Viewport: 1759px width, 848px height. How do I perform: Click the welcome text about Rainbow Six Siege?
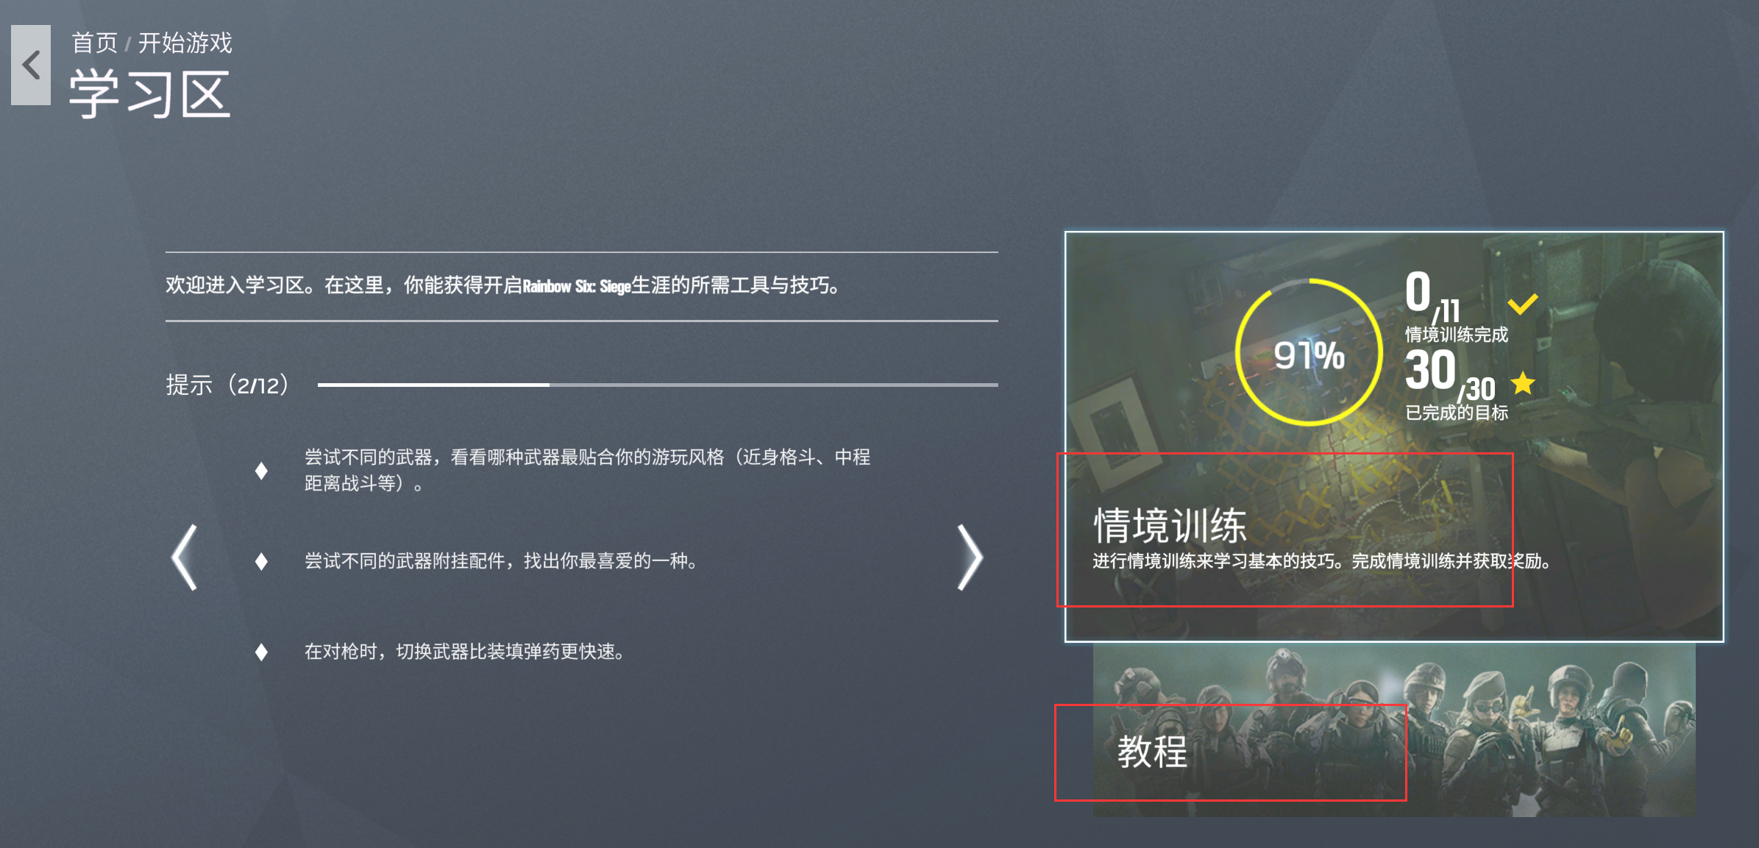[504, 285]
